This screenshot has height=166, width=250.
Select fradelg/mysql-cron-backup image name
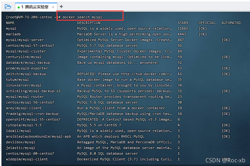32,114
